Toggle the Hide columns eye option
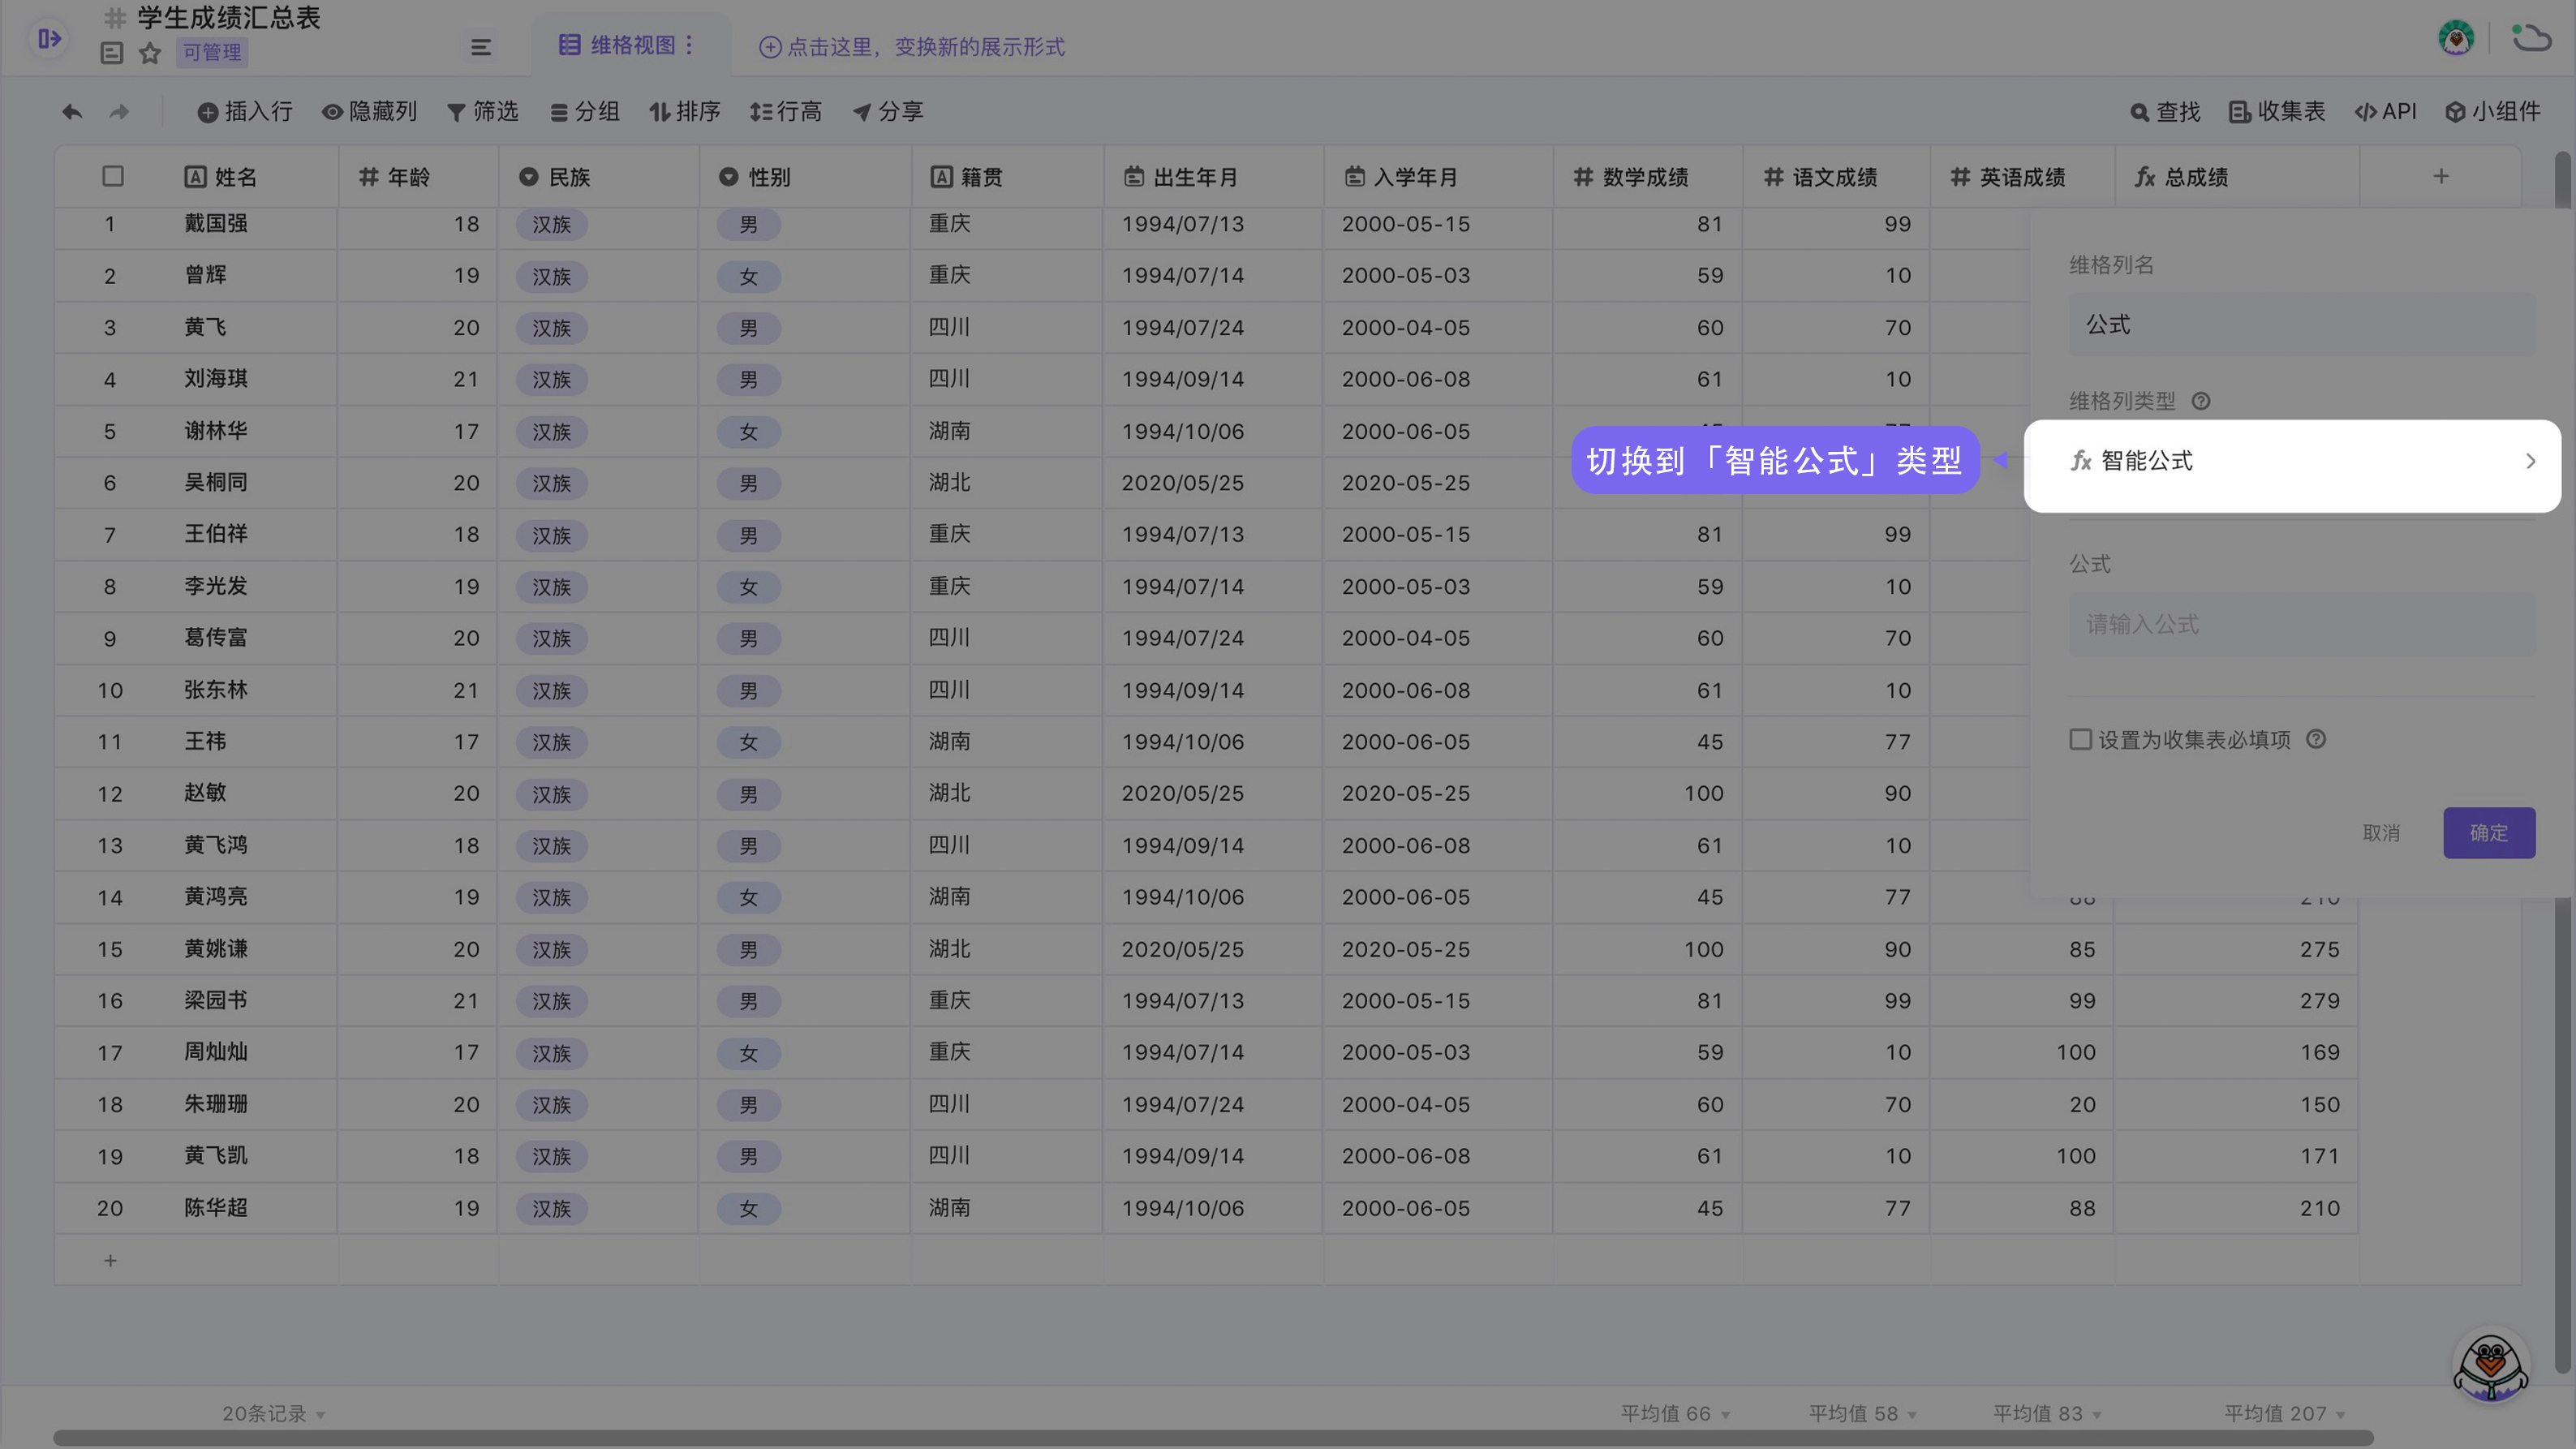The height and width of the screenshot is (1449, 2576). (x=369, y=112)
